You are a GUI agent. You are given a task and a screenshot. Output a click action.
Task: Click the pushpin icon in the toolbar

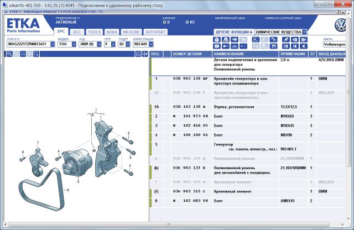point(286,39)
